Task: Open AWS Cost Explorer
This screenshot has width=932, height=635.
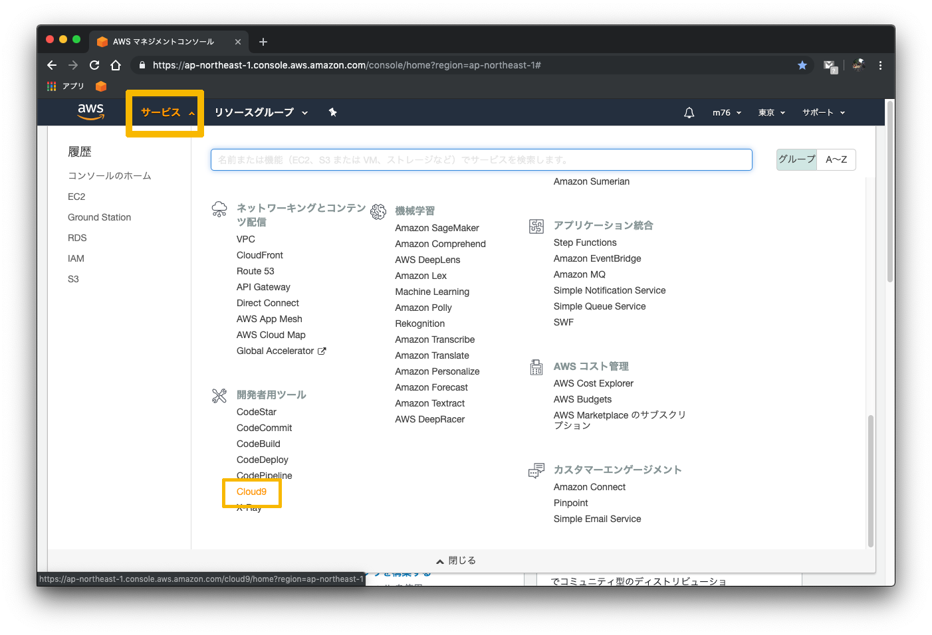Action: tap(594, 383)
